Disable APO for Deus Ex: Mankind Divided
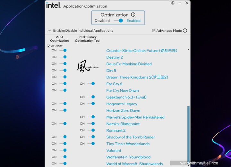 63,63
